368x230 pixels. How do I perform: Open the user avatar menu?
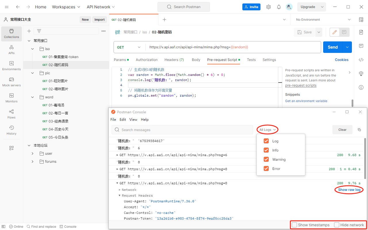[x=289, y=7]
